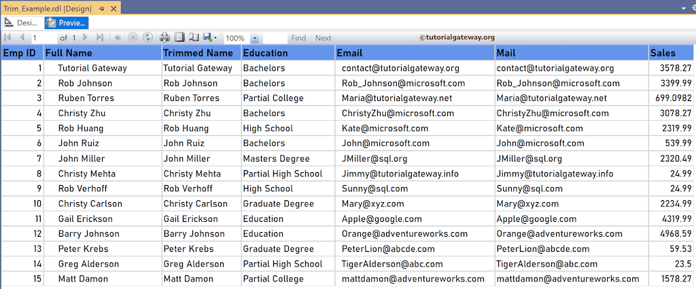Viewport: 696px width, 289px height.
Task: Open Page Setup
Action: pos(194,38)
